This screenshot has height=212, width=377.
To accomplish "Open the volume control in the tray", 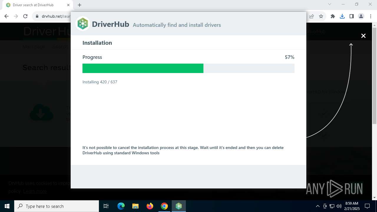I will tap(339, 206).
